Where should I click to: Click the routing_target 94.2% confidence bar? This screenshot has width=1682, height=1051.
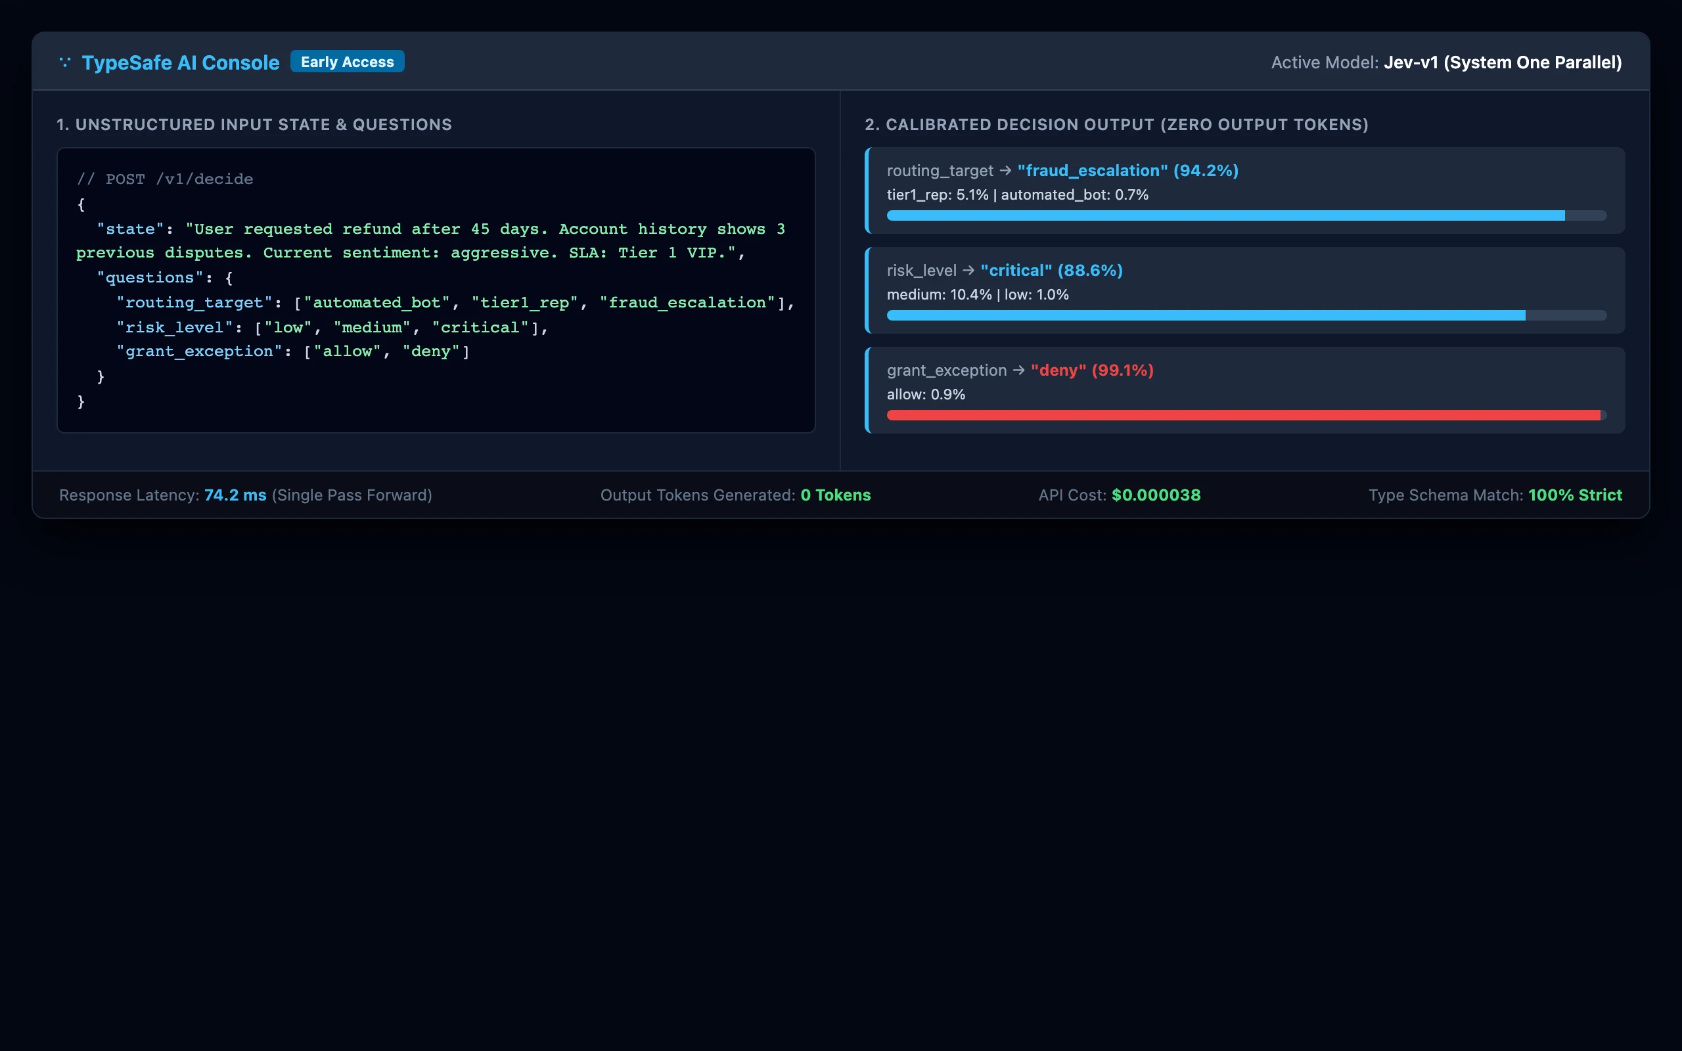coord(1246,215)
